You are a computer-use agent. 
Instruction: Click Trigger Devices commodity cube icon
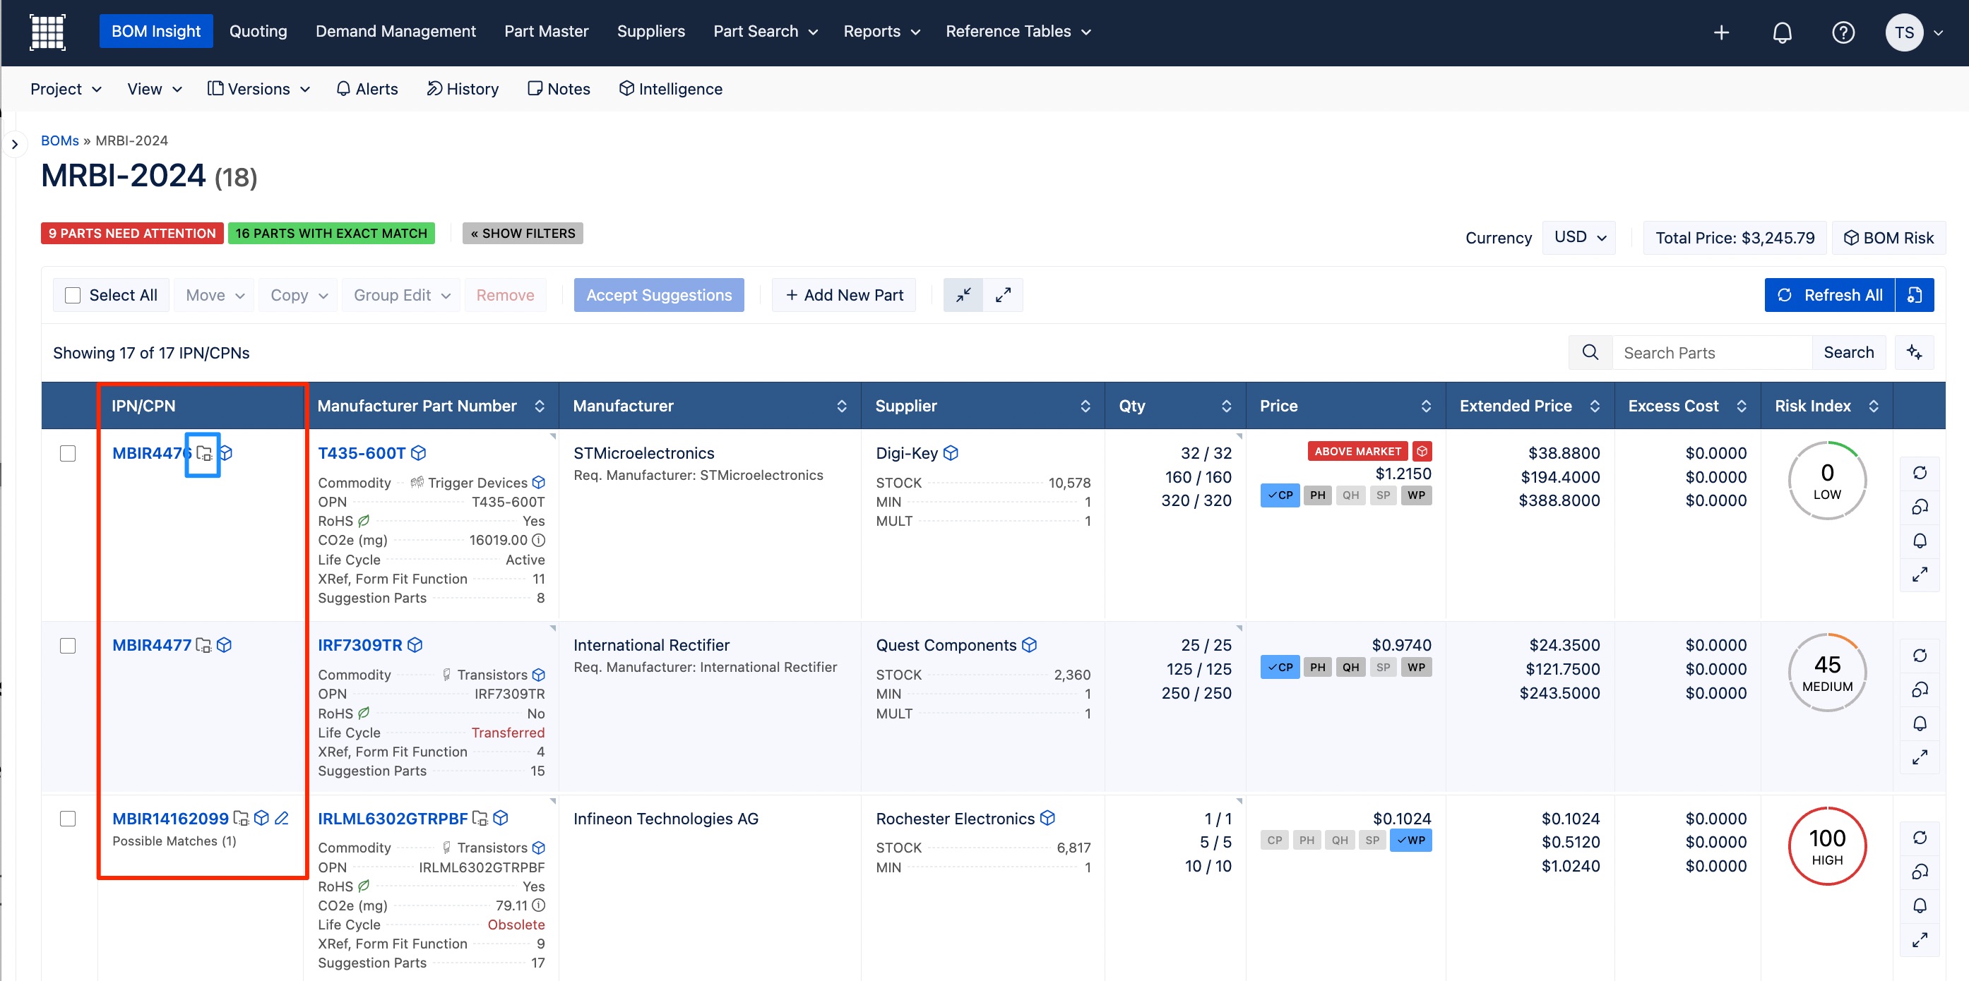[x=539, y=483]
